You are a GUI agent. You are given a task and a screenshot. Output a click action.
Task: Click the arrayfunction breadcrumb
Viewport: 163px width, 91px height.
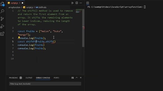[x=15, y=7]
